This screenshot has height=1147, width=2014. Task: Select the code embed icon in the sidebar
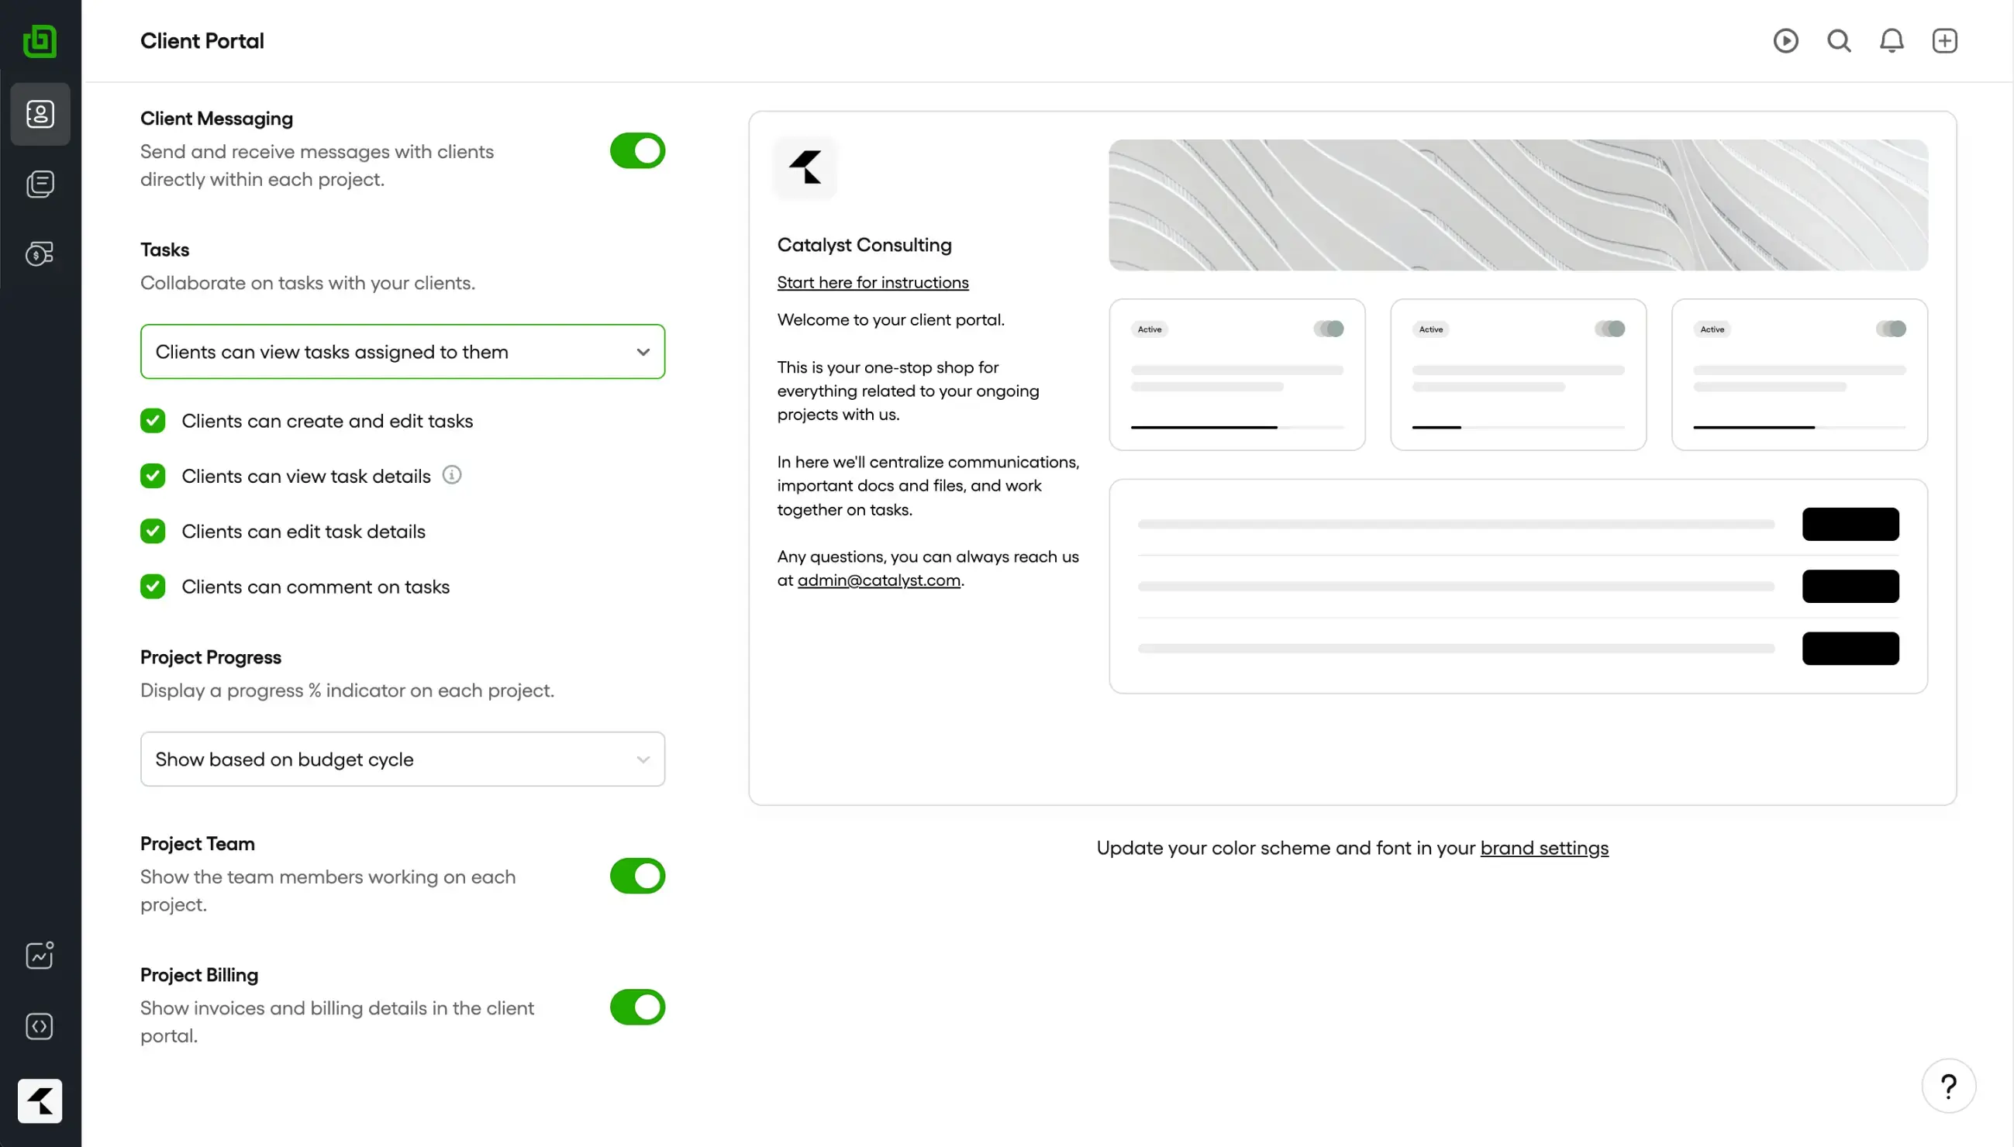pos(40,1025)
